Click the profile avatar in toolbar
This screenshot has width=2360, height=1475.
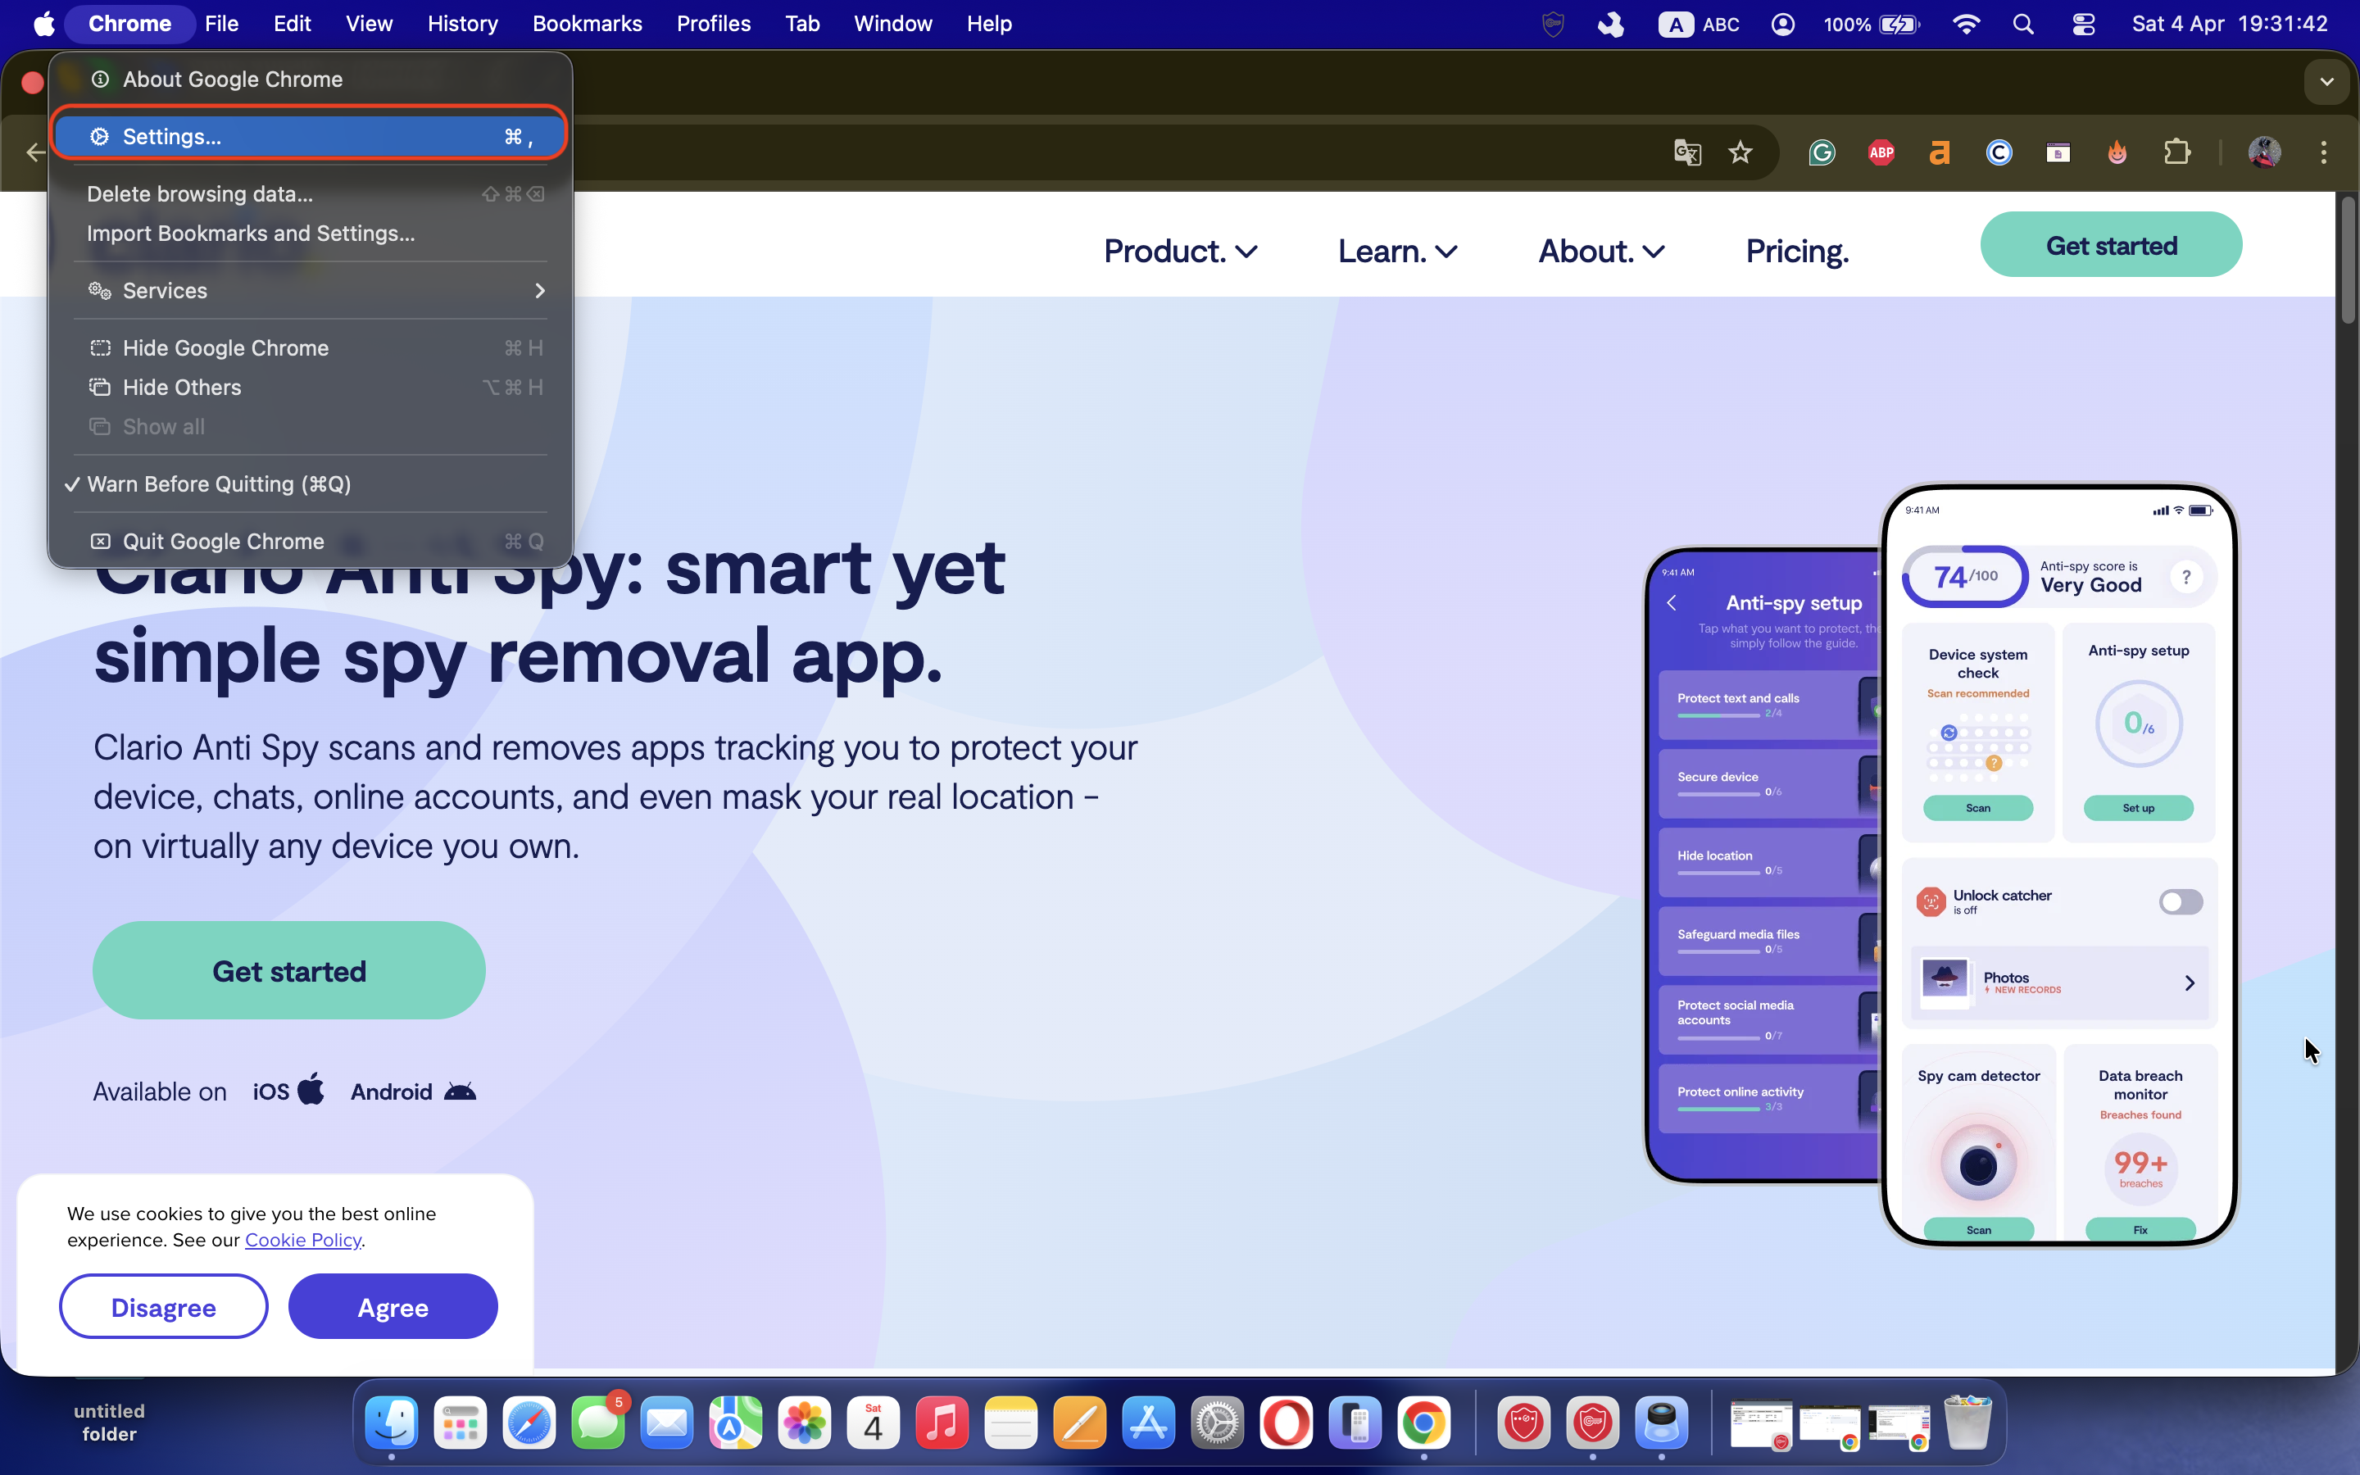tap(2263, 152)
